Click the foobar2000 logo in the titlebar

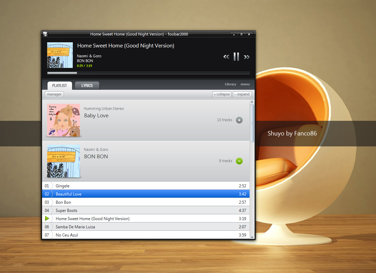pyautogui.click(x=45, y=34)
